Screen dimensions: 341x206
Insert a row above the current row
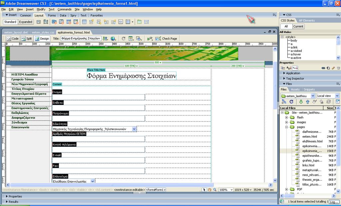pos(92,22)
